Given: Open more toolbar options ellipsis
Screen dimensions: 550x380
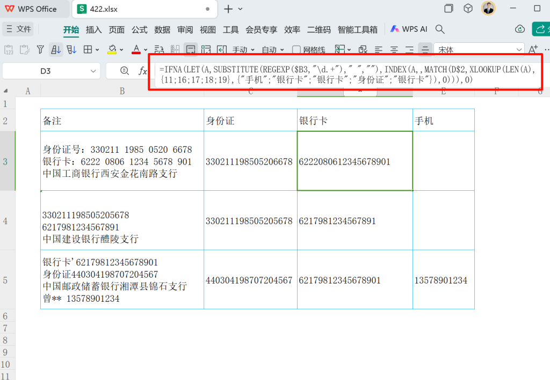Looking at the screenshot, I should 547,50.
